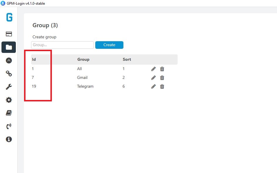Edit the All group with pencil icon

[x=153, y=69]
